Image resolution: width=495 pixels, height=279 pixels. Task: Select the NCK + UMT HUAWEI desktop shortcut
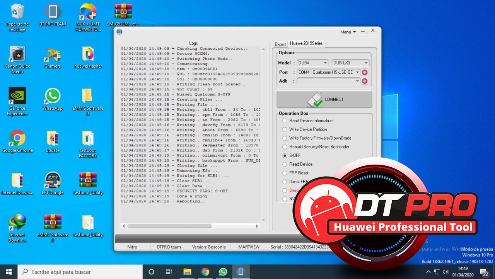coord(88,17)
